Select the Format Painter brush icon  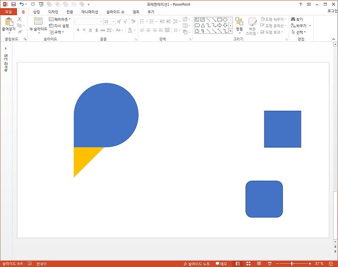20,32
